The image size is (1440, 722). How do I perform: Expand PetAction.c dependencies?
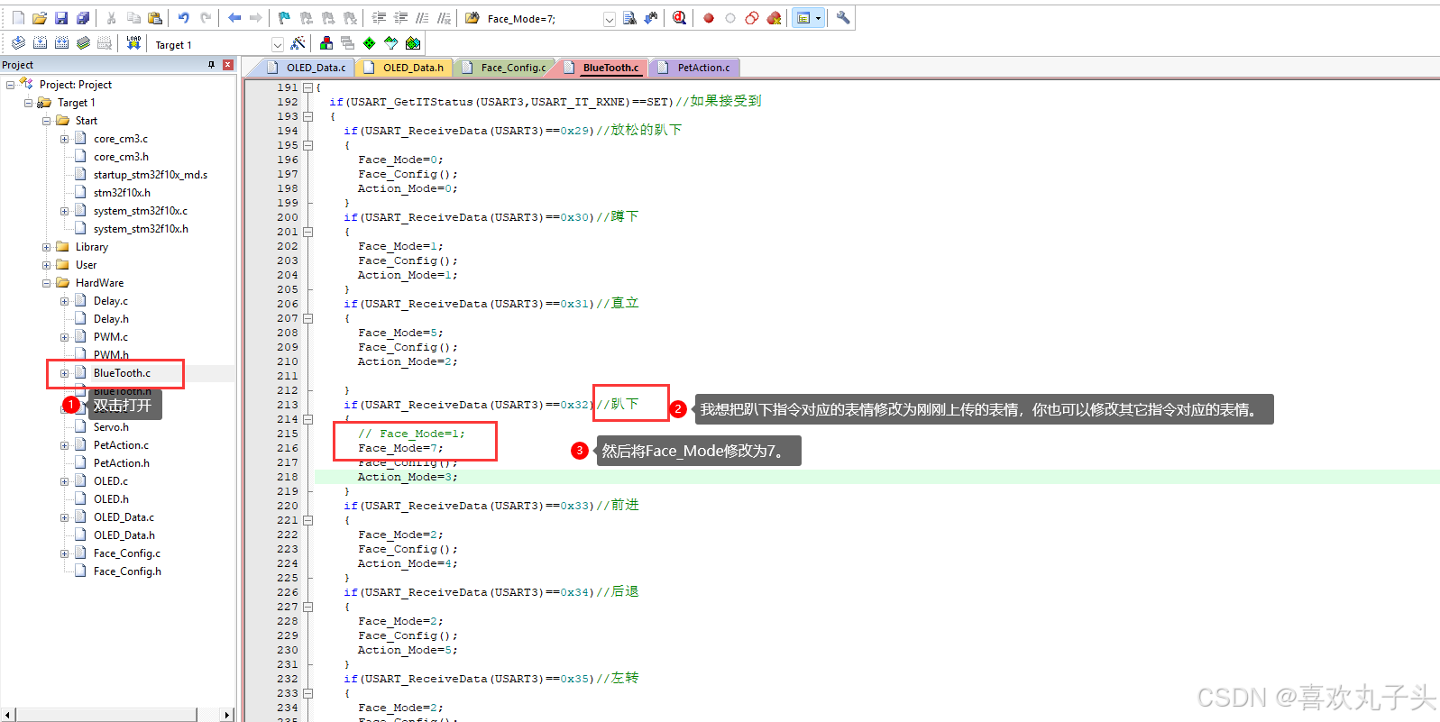[64, 445]
